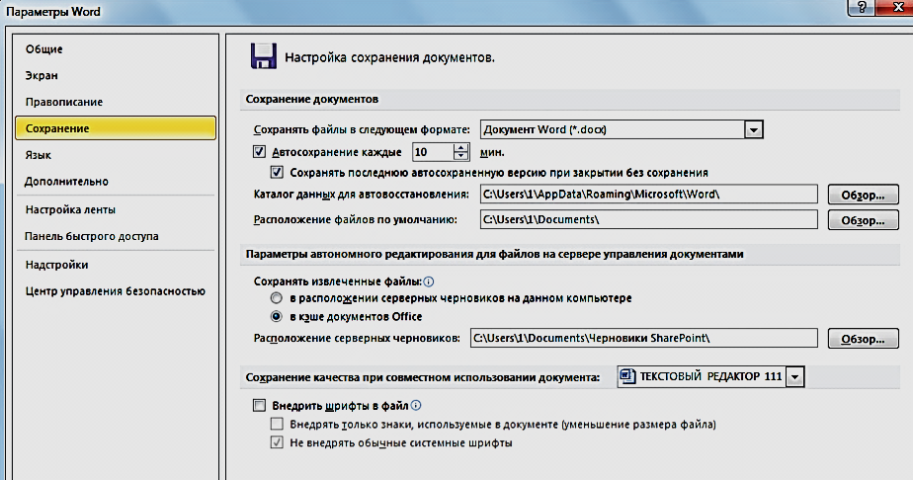Open the Дополнительно category
The image size is (913, 480).
coord(66,182)
